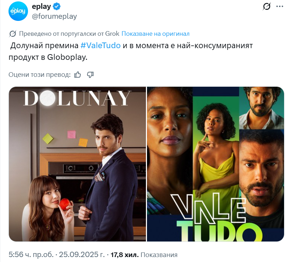Open the #ValeTudo hashtag
Viewport: 289px width, 262px height.
(101, 46)
